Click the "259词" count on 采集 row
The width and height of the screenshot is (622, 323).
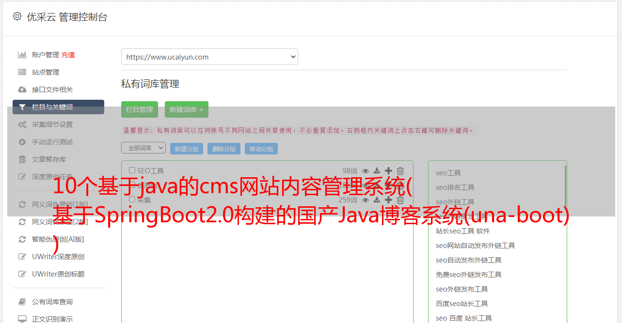tap(348, 200)
